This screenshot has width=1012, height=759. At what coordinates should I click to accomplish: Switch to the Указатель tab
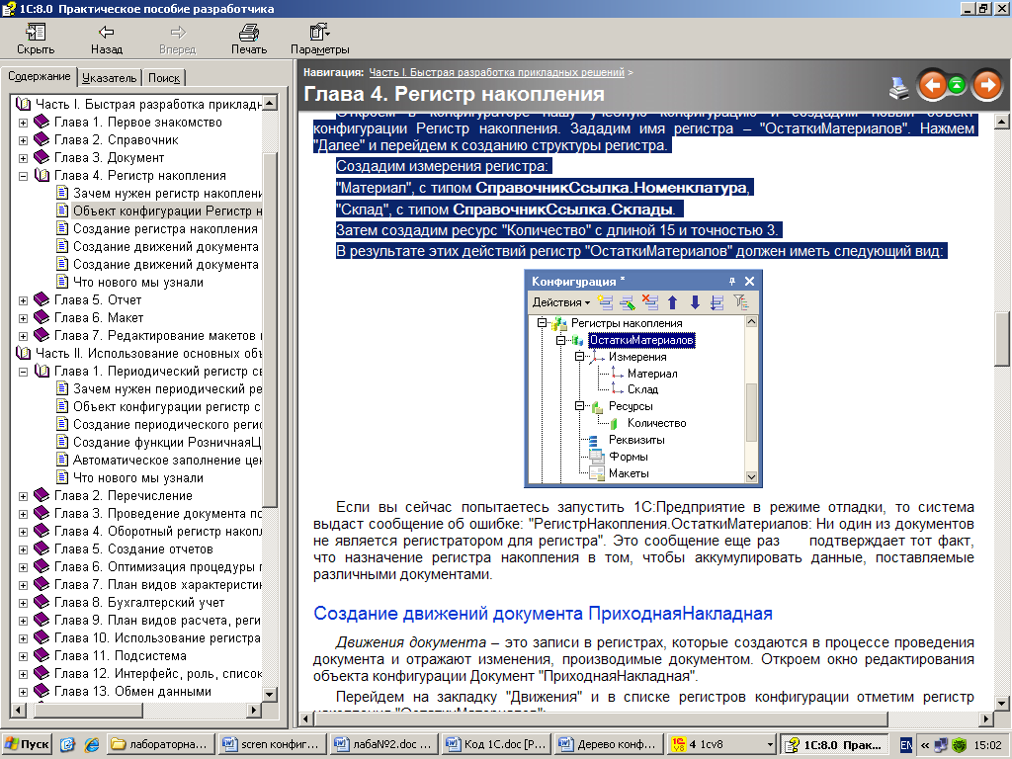point(110,78)
